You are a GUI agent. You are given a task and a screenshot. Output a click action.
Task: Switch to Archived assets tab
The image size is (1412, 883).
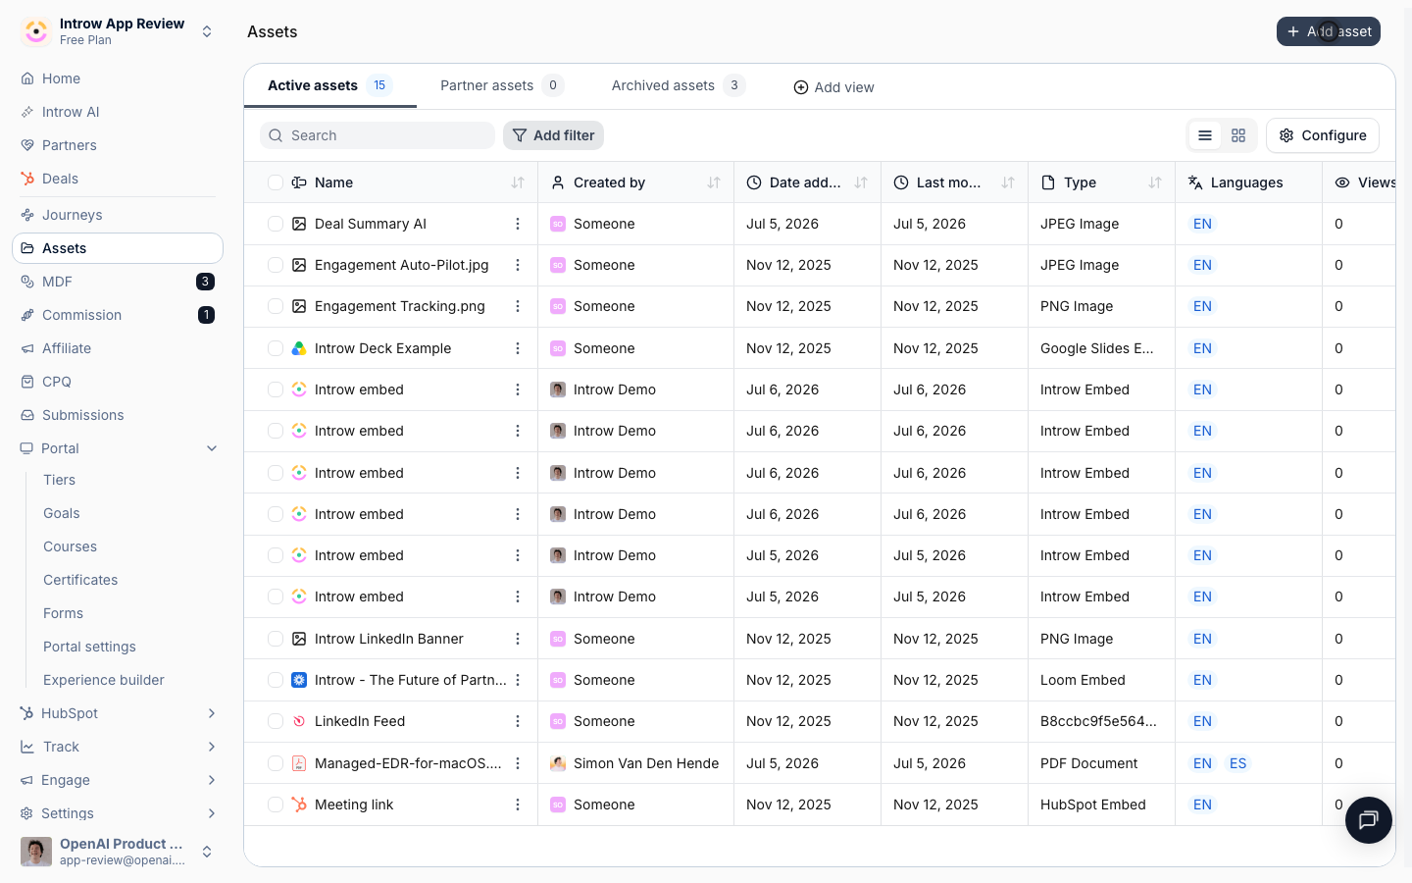(x=679, y=85)
